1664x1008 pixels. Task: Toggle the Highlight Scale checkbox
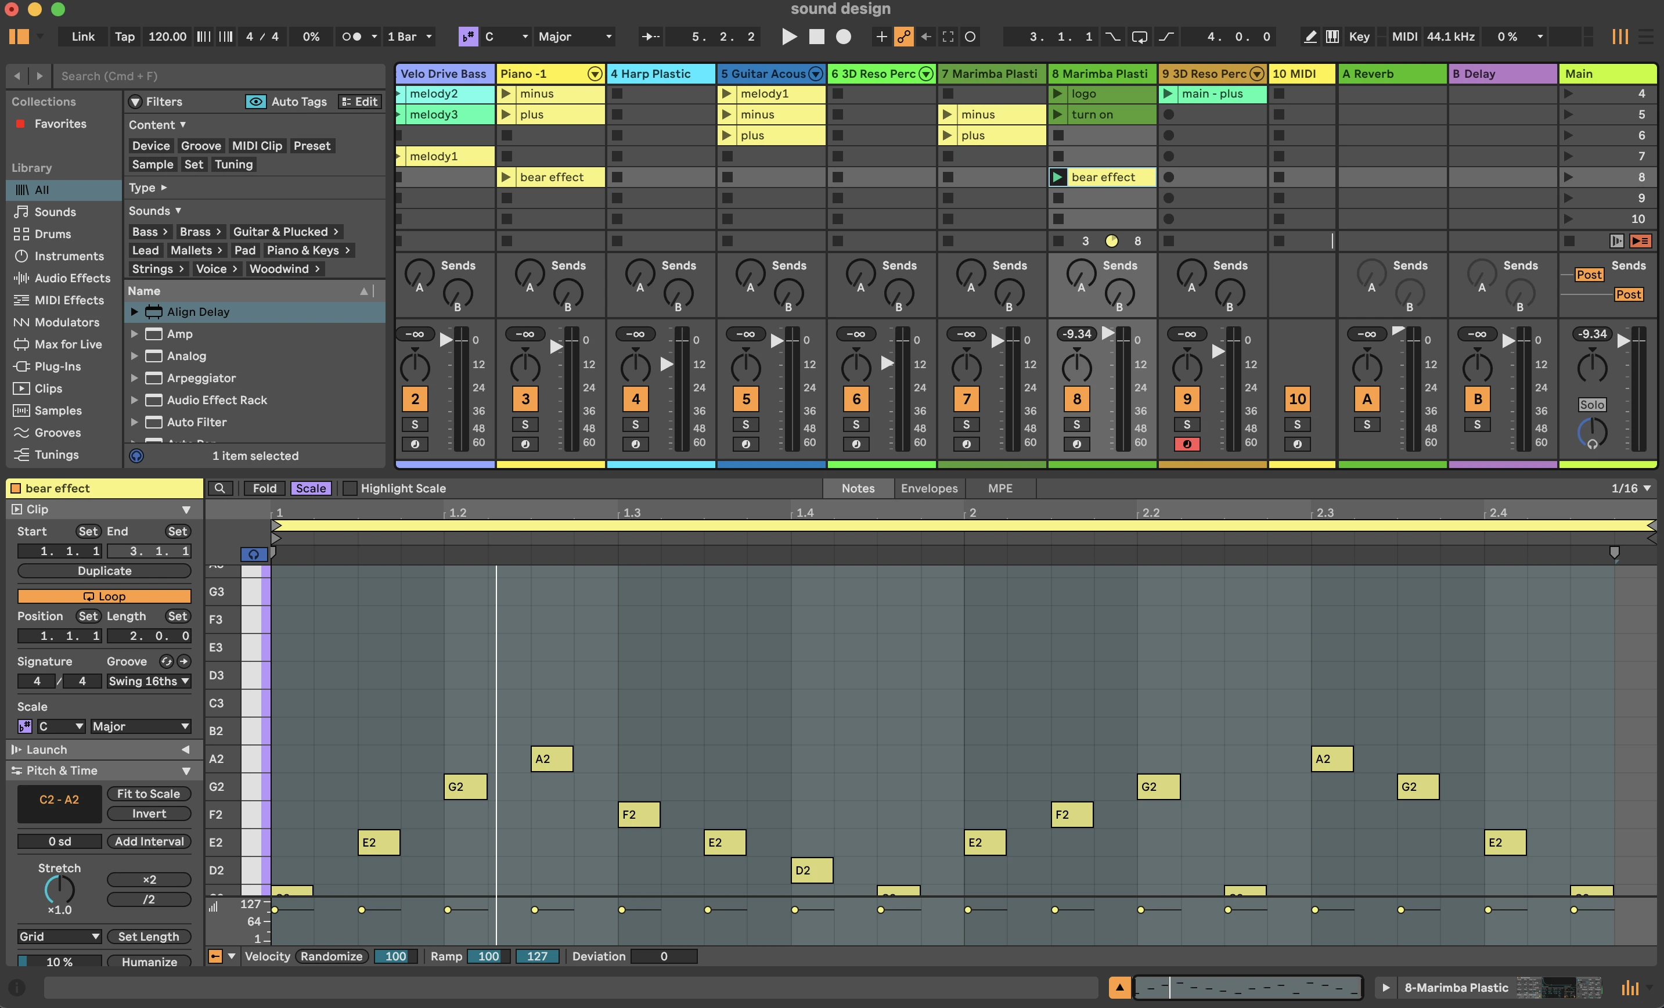(350, 488)
